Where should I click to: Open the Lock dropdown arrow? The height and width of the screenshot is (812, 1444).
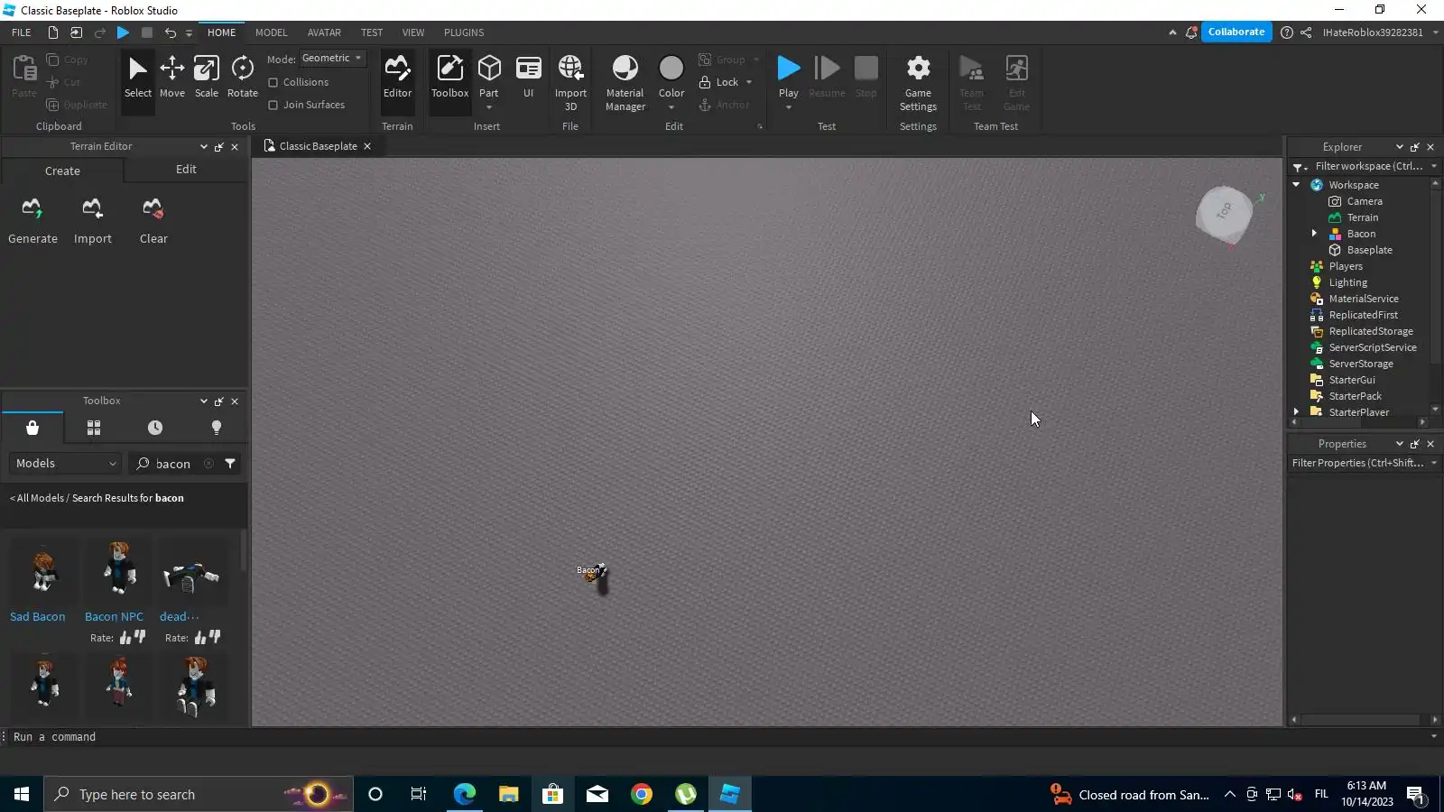(749, 82)
